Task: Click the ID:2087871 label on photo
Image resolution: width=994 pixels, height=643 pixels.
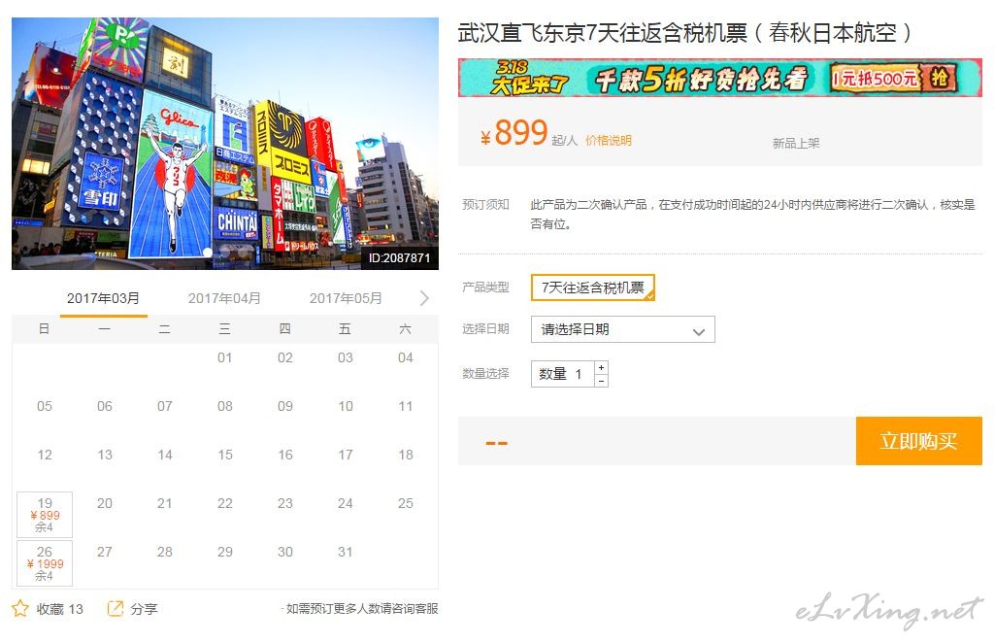Action: [399, 258]
